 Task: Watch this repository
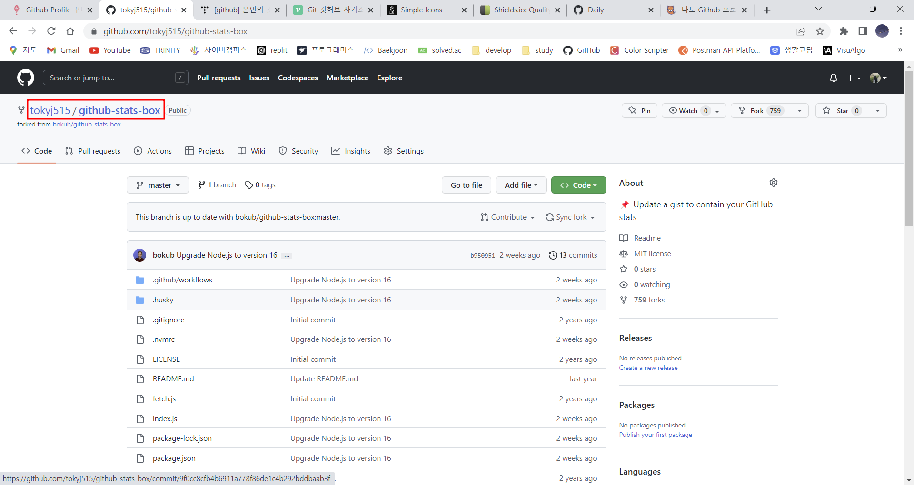[688, 111]
